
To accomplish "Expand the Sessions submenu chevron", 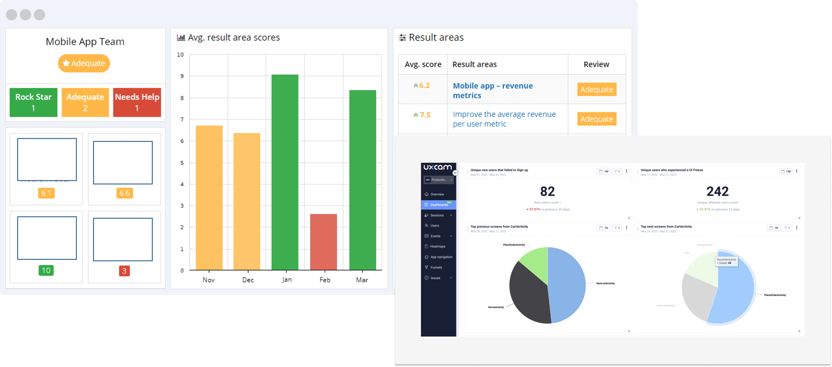I will 451,215.
